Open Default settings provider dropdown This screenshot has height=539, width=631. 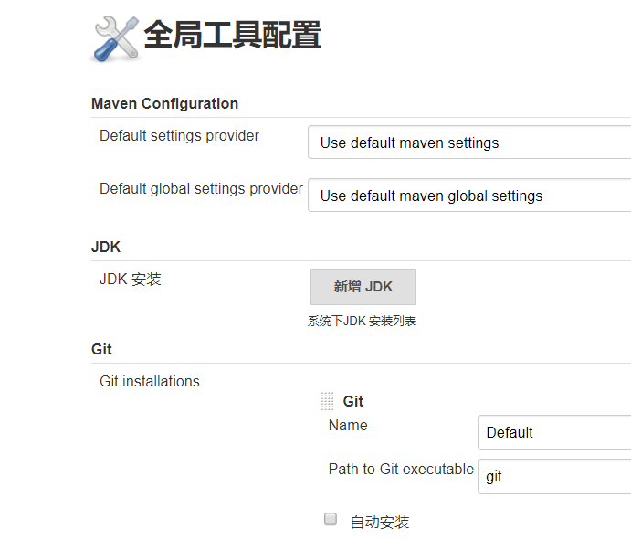coord(469,143)
